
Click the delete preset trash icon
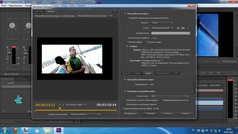tap(188, 28)
